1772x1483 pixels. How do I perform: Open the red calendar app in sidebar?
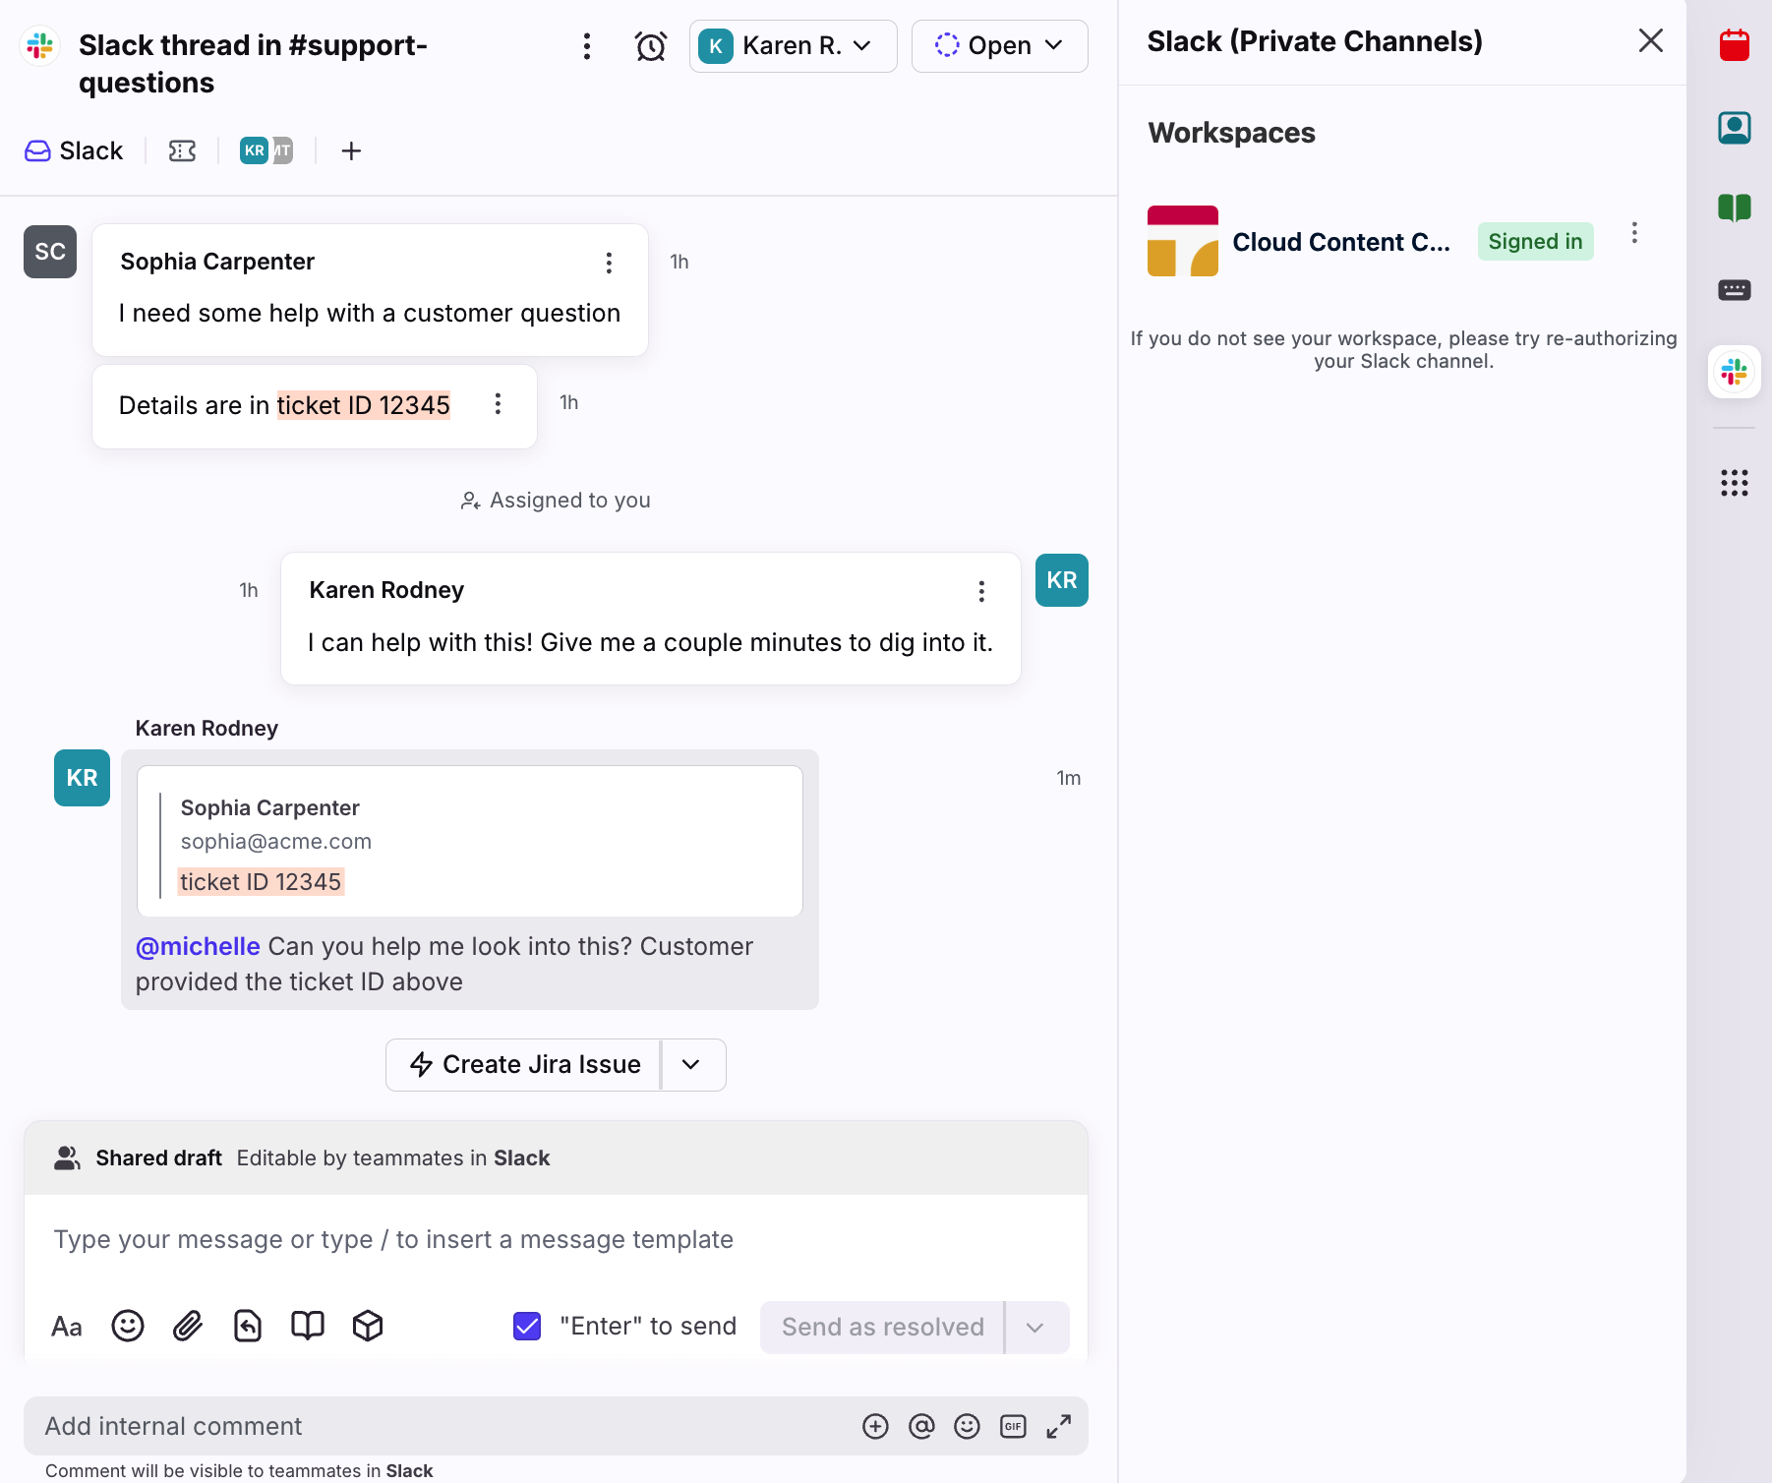[x=1734, y=45]
